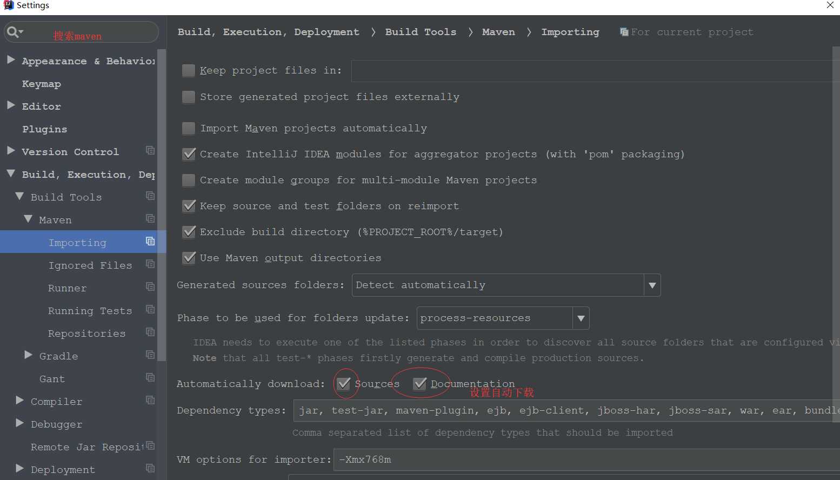Open Gant settings page
This screenshot has height=480, width=840.
pos(52,379)
